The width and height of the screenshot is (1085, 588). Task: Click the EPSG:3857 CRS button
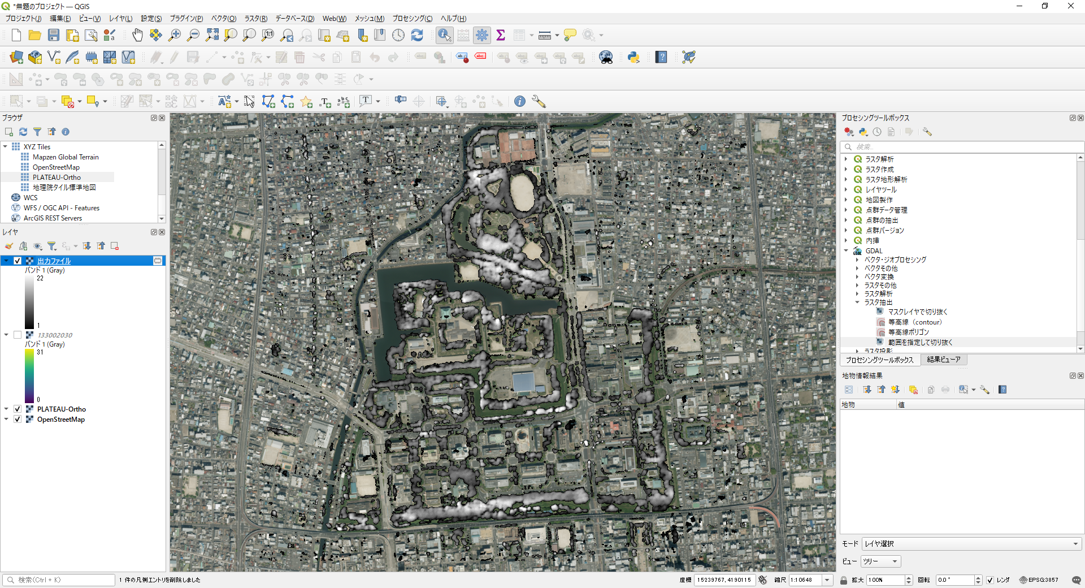(1039, 580)
